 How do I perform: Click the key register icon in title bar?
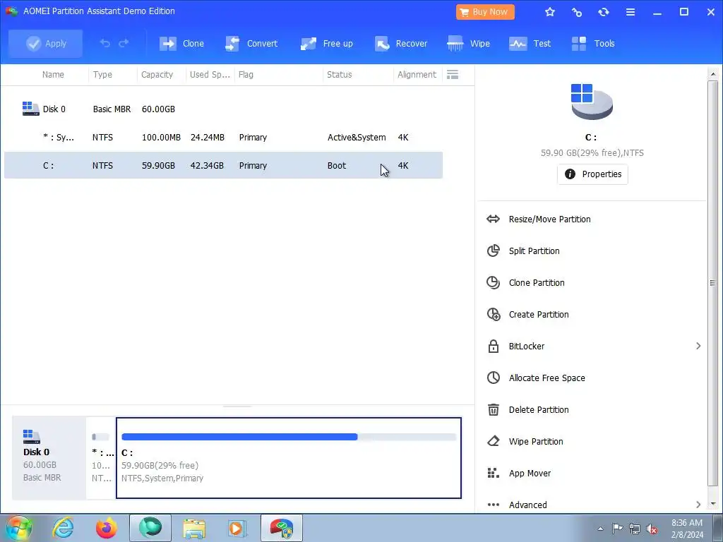tap(576, 12)
